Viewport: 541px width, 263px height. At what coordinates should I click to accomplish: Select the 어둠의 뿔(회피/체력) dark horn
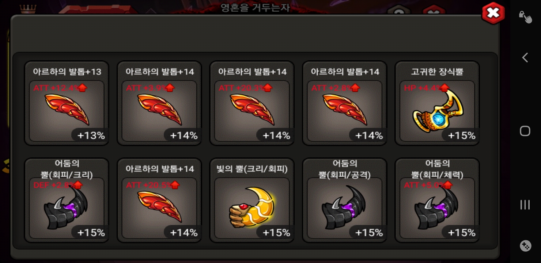click(x=437, y=201)
